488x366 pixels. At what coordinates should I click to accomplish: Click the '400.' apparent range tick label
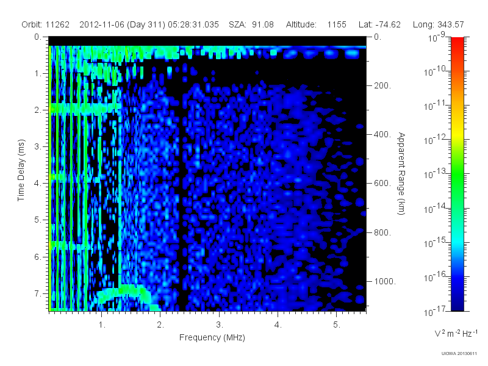point(382,134)
